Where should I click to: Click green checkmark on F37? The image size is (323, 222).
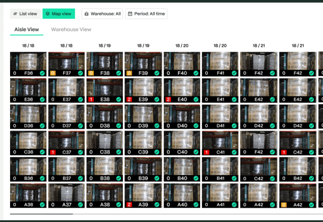81,73
